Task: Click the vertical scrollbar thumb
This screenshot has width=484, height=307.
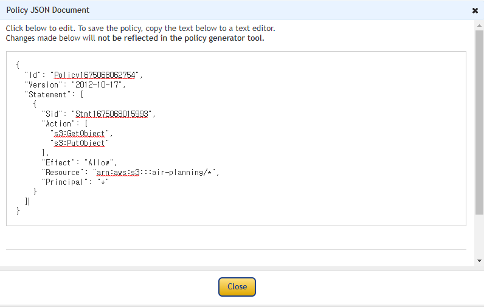Action: coord(479,122)
